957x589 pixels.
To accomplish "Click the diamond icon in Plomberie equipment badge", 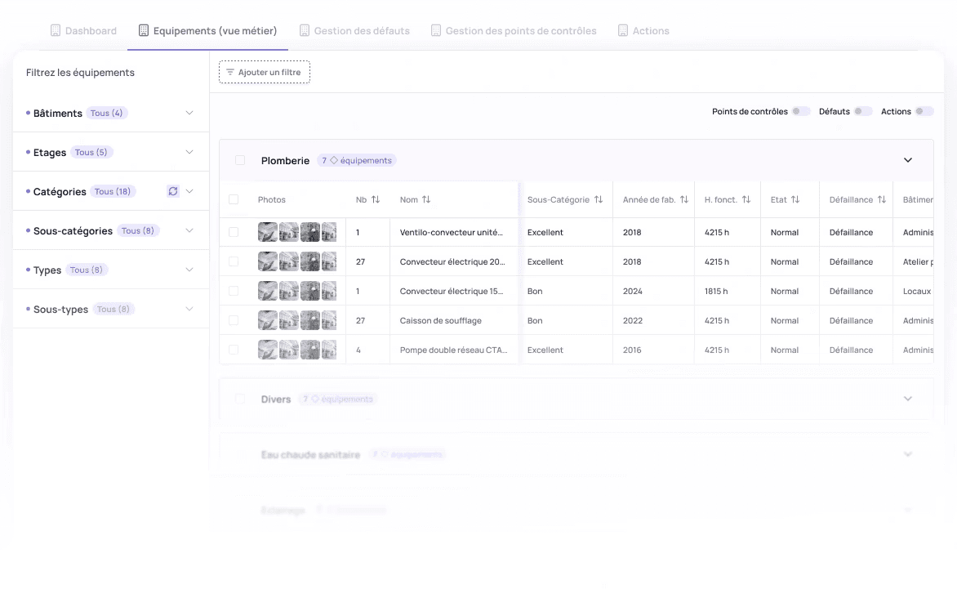I will click(334, 161).
